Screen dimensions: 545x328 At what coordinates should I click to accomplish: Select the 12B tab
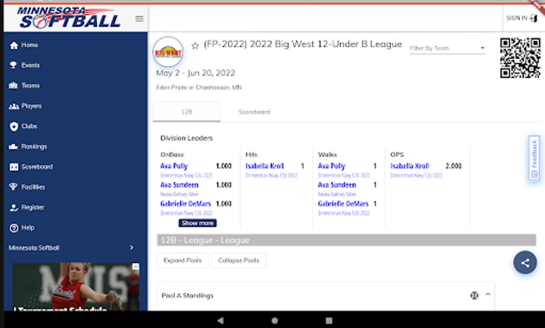coord(187,112)
